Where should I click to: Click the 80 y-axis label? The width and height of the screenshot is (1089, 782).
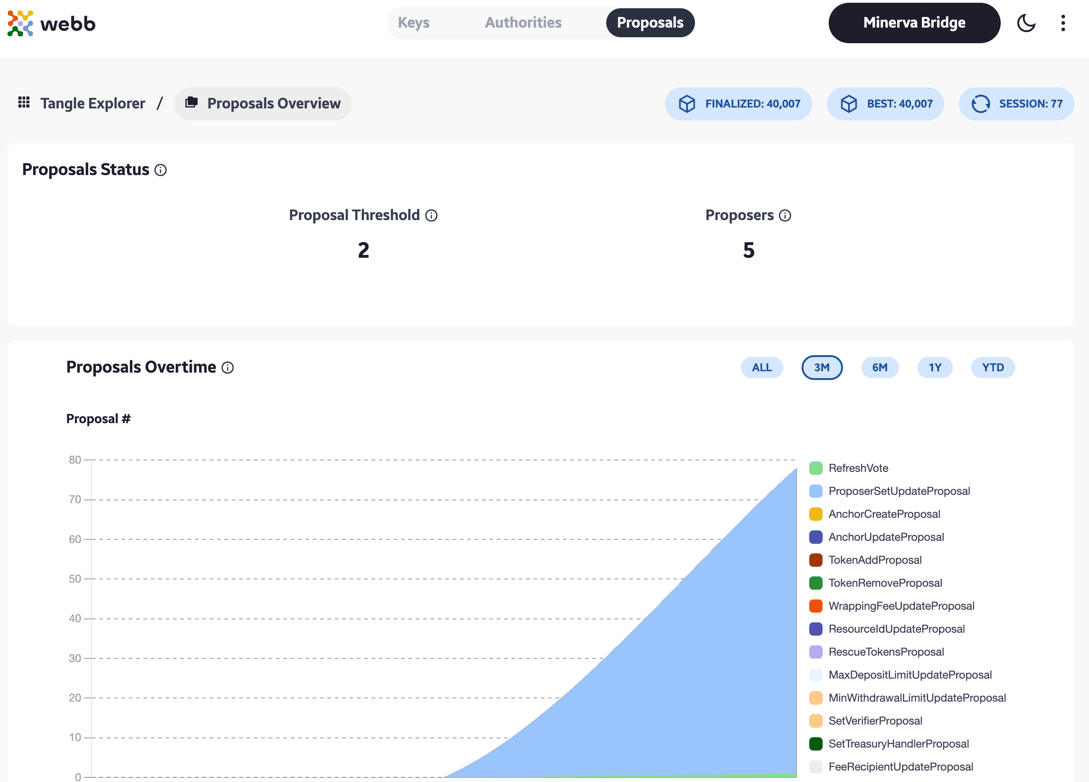[x=75, y=459]
